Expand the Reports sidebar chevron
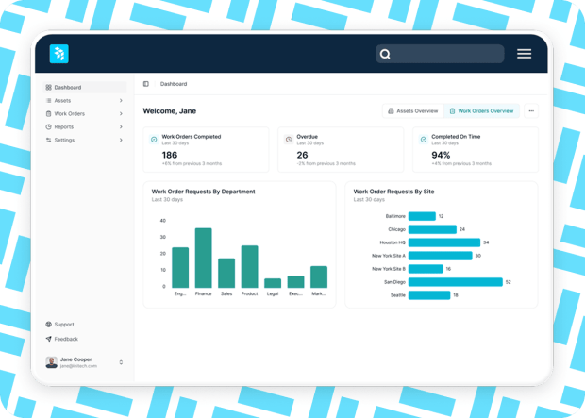The image size is (585, 418). 121,126
